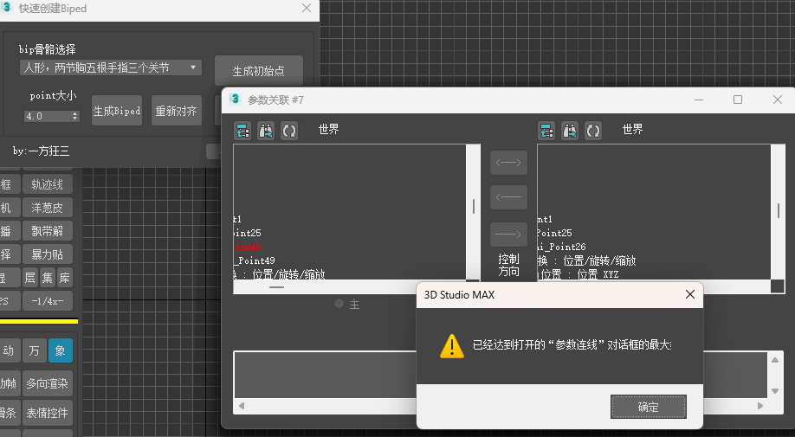
Task: Click the left panel tree view icon
Action: (242, 131)
